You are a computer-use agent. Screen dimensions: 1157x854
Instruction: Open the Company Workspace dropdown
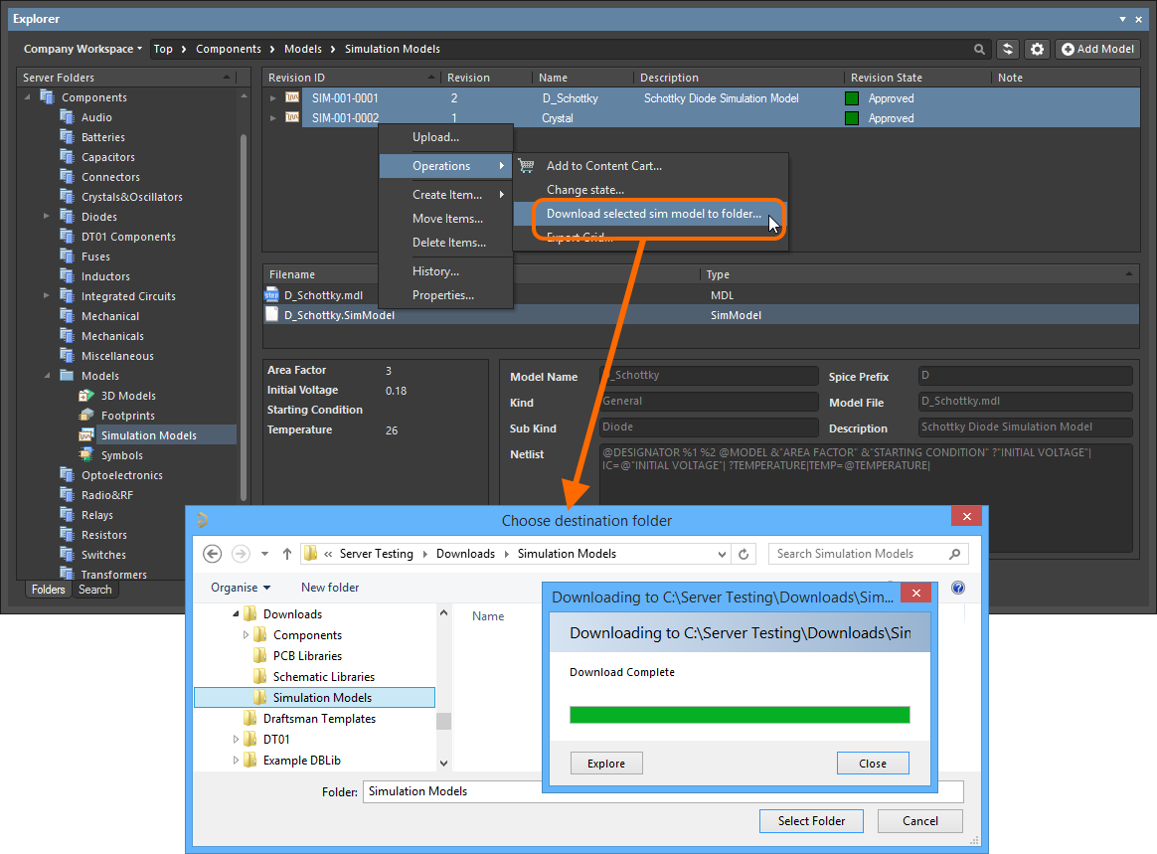(x=83, y=49)
